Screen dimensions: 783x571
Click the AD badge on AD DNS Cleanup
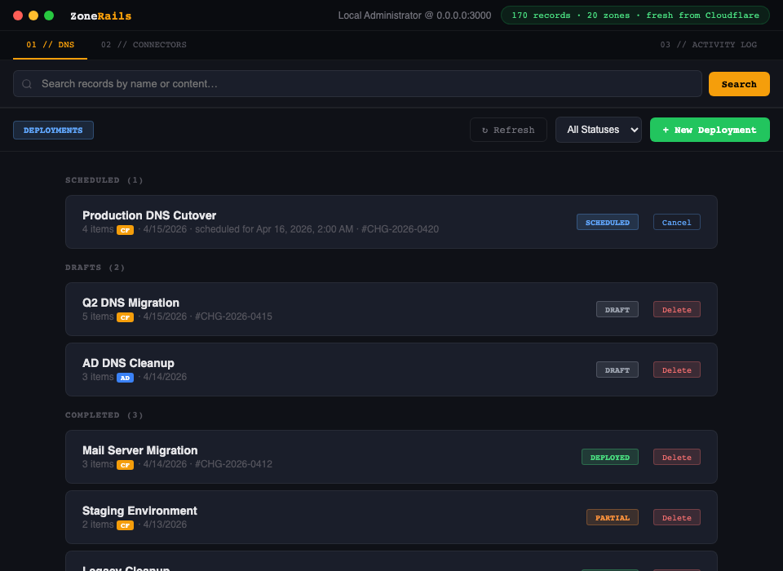pyautogui.click(x=125, y=378)
